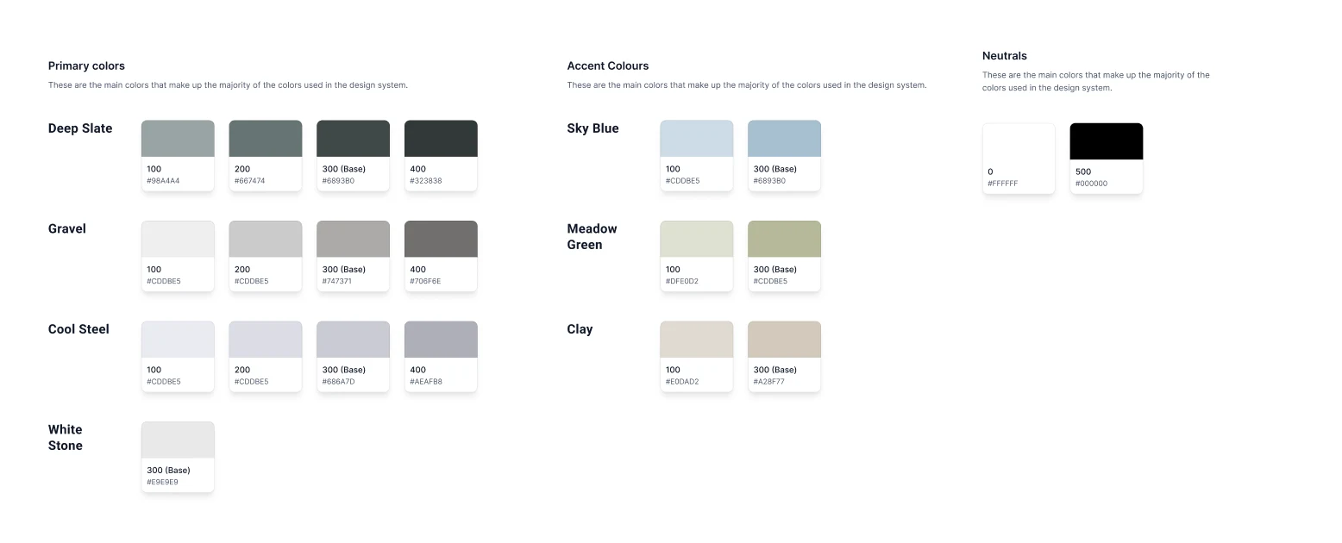This screenshot has height=543, width=1342.
Task: Click the hex code #AEAFB8
Action: pyautogui.click(x=426, y=382)
